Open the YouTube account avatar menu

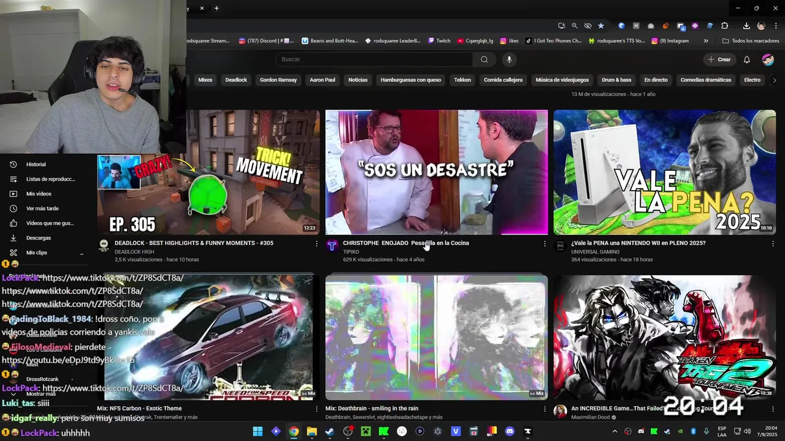click(x=768, y=59)
